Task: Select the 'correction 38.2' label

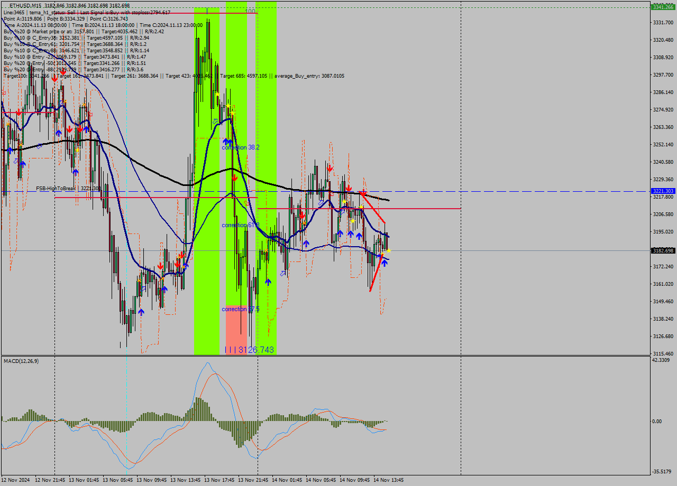Action: pos(241,147)
